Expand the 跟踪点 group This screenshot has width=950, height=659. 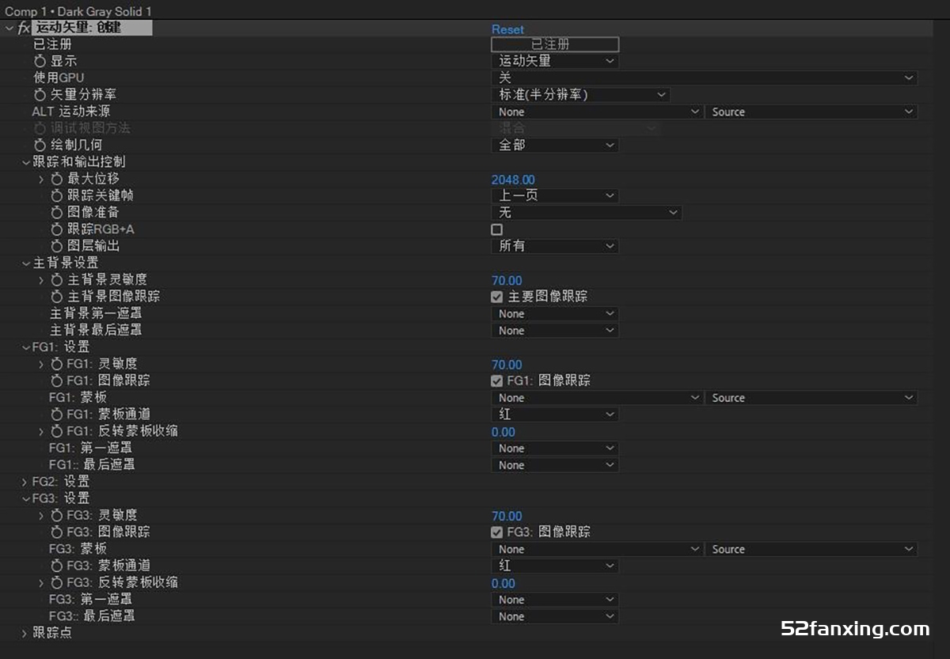[x=25, y=633]
